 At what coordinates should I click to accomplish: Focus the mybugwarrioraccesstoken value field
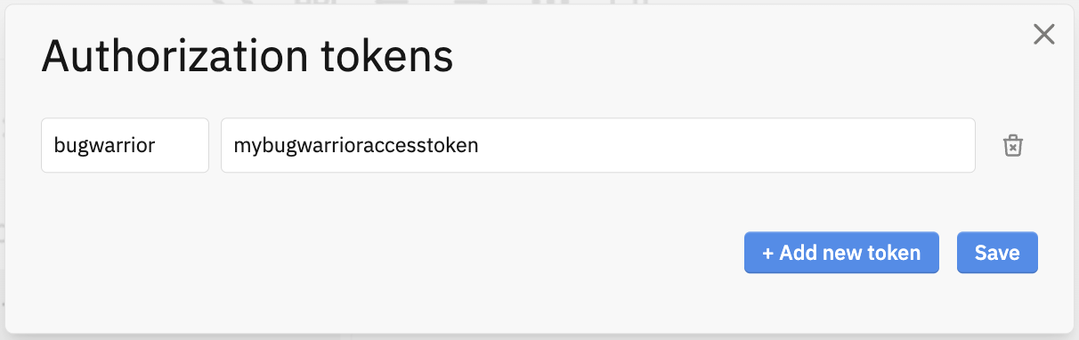(x=598, y=145)
